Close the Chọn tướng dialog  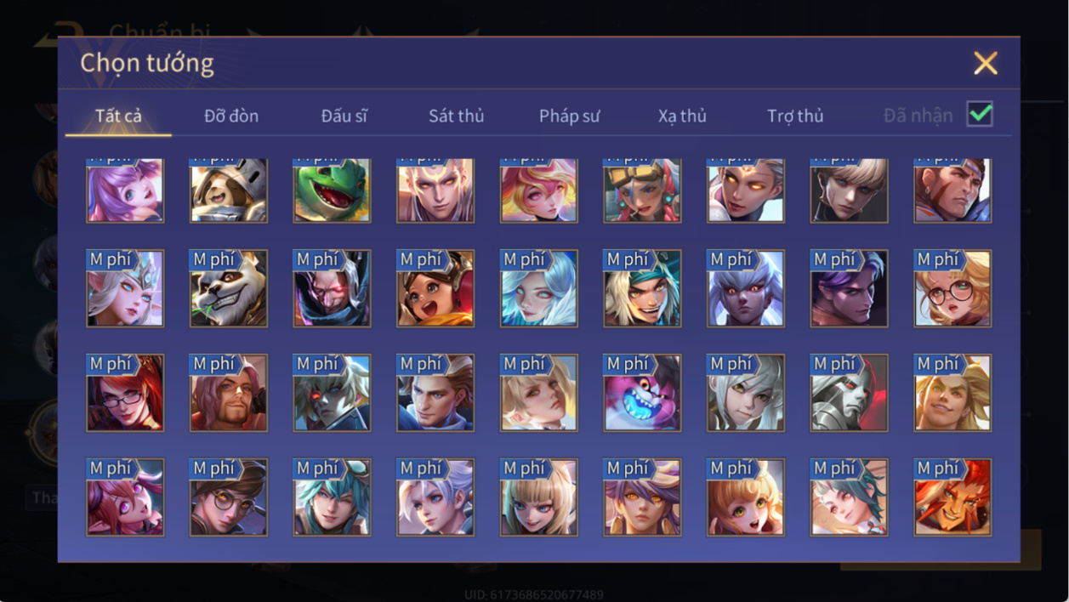[986, 63]
